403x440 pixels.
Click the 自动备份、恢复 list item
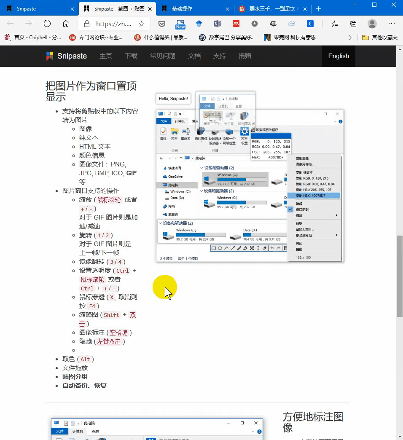[x=84, y=386]
